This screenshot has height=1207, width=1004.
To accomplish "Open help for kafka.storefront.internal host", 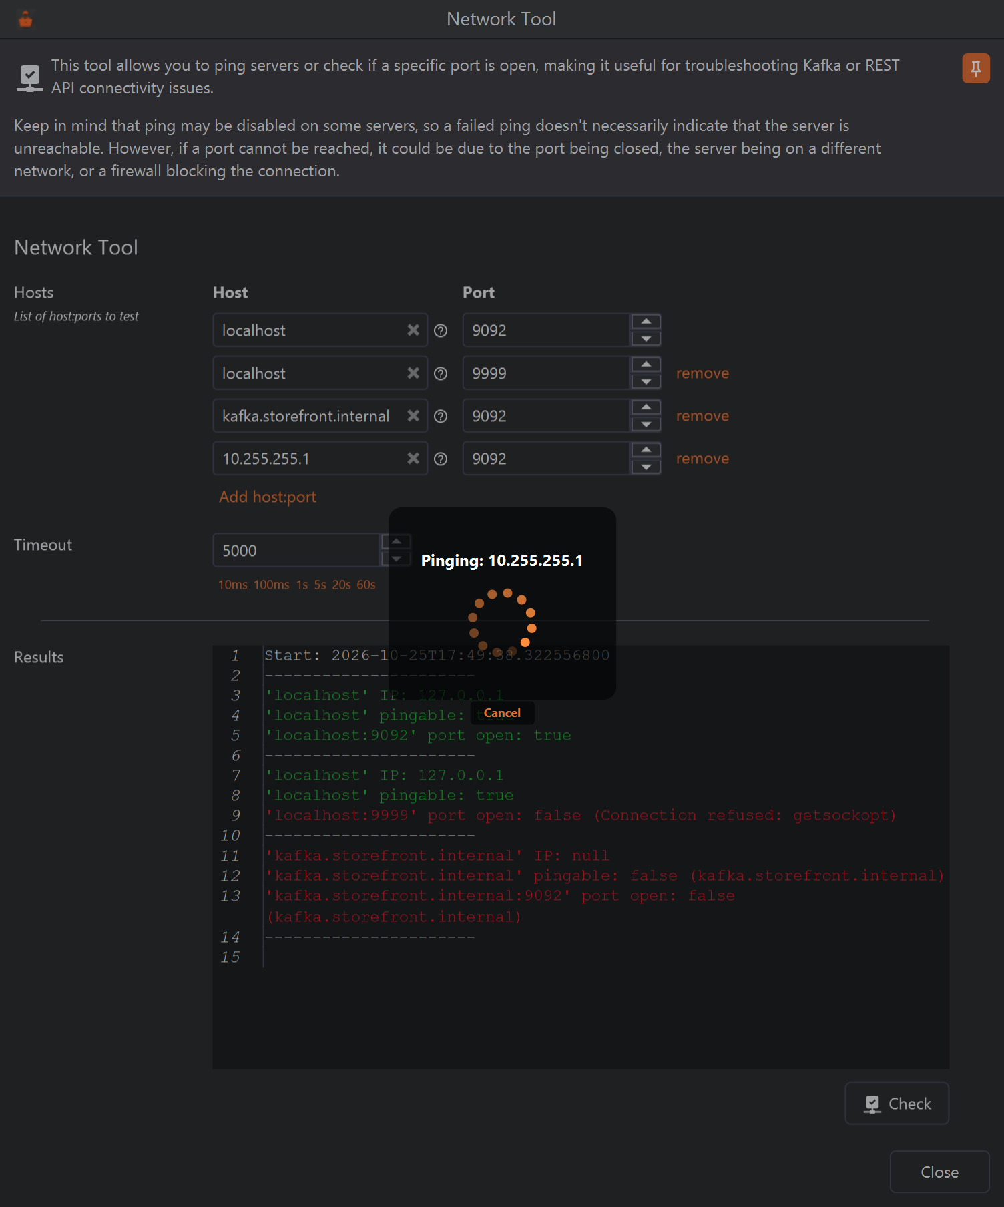I will point(441,416).
